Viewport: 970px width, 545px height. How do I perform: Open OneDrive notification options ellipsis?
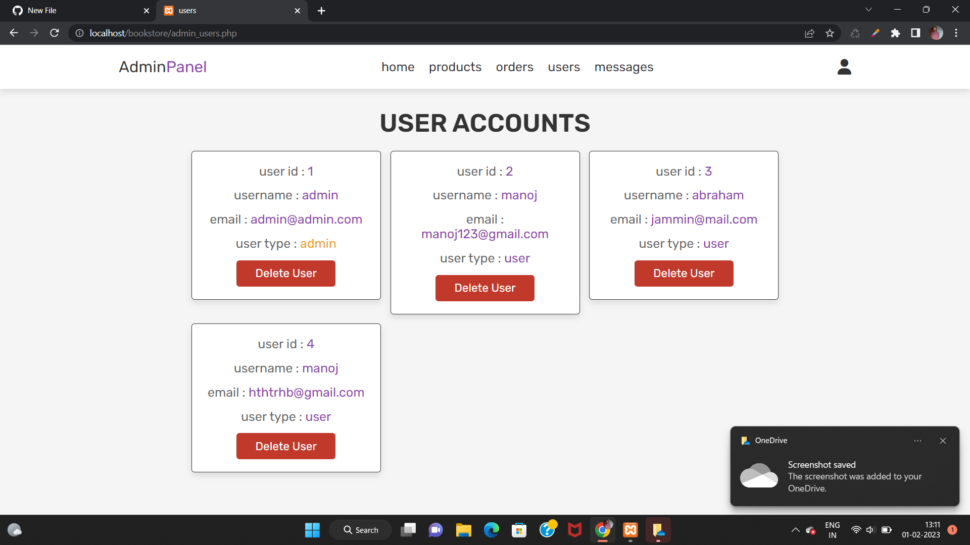tap(917, 441)
